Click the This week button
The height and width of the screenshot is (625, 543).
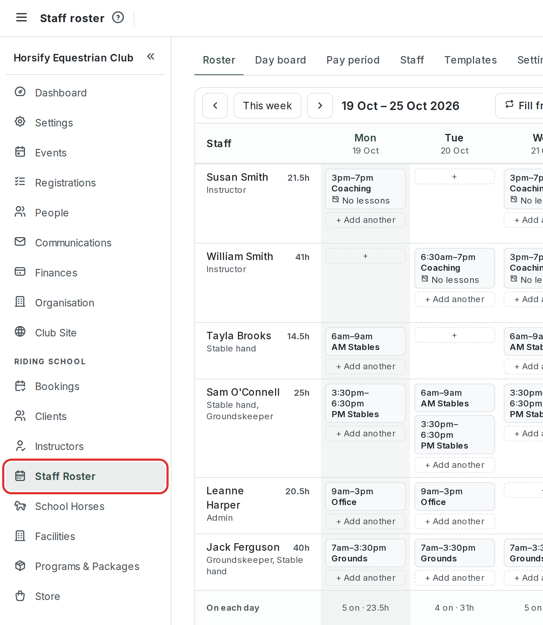[x=268, y=106]
